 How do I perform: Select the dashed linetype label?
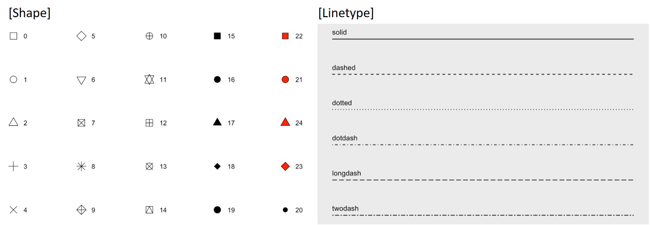(344, 68)
